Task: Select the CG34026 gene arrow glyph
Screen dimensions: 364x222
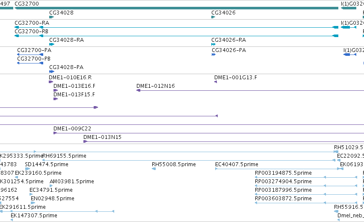Action: point(213,17)
